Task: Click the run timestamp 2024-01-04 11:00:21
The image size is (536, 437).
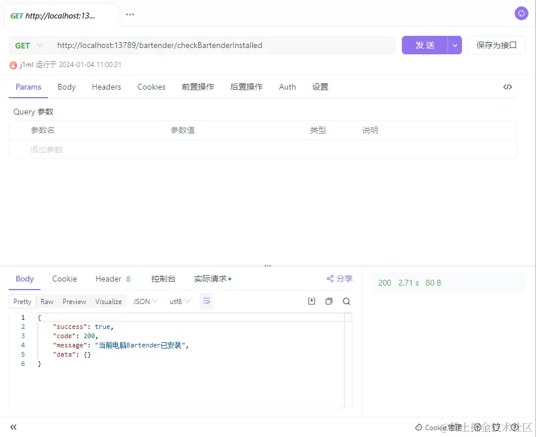Action: click(90, 65)
